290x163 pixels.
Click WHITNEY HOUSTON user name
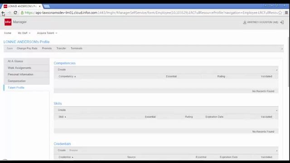coord(263,22)
